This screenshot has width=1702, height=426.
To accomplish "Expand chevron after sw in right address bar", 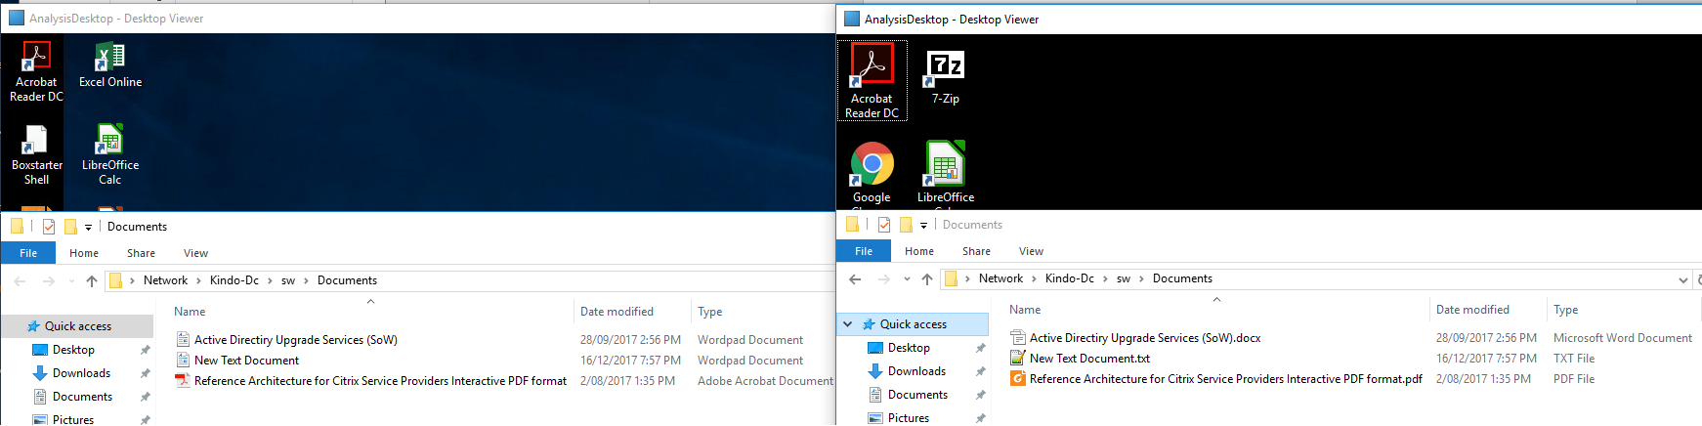I will [1141, 279].
